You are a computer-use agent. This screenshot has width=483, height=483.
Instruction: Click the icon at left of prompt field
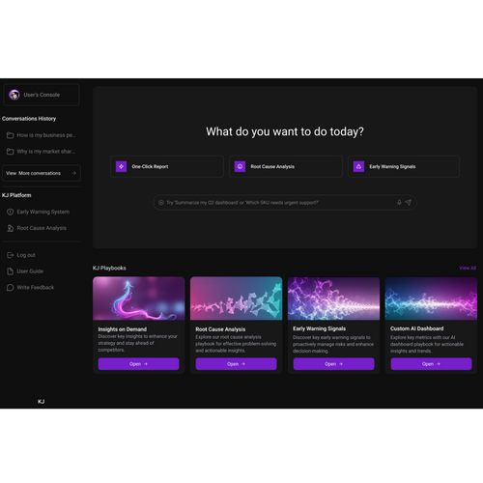point(161,203)
